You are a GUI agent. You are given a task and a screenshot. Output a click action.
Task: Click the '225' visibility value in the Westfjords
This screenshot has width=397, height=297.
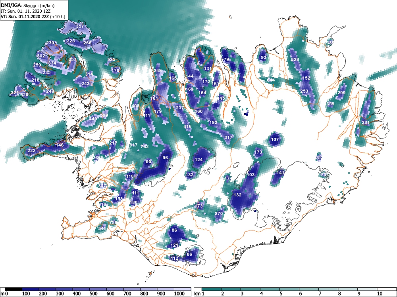pyautogui.click(x=71, y=41)
